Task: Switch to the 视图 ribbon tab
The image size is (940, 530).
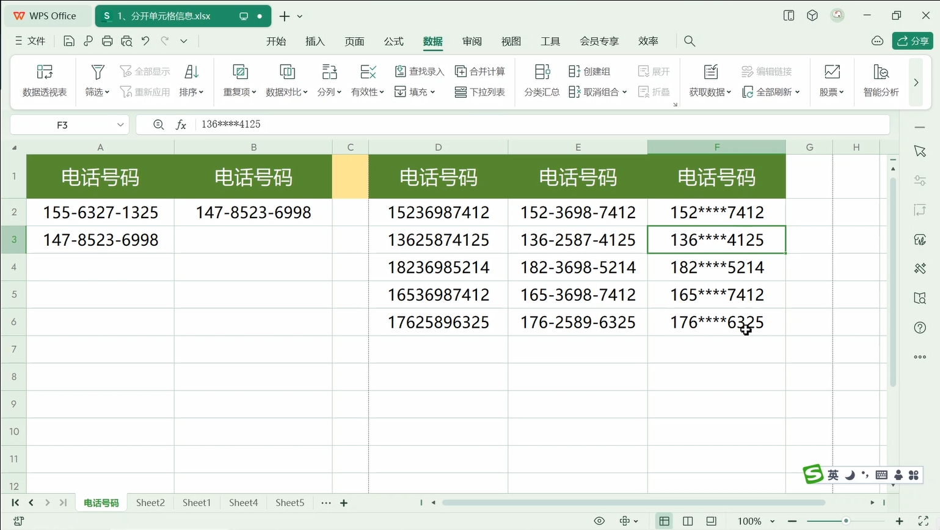Action: (511, 41)
